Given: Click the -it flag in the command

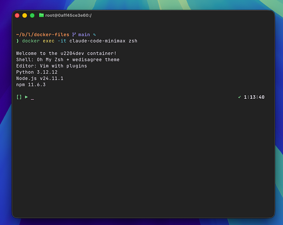Looking at the screenshot, I should (x=62, y=41).
